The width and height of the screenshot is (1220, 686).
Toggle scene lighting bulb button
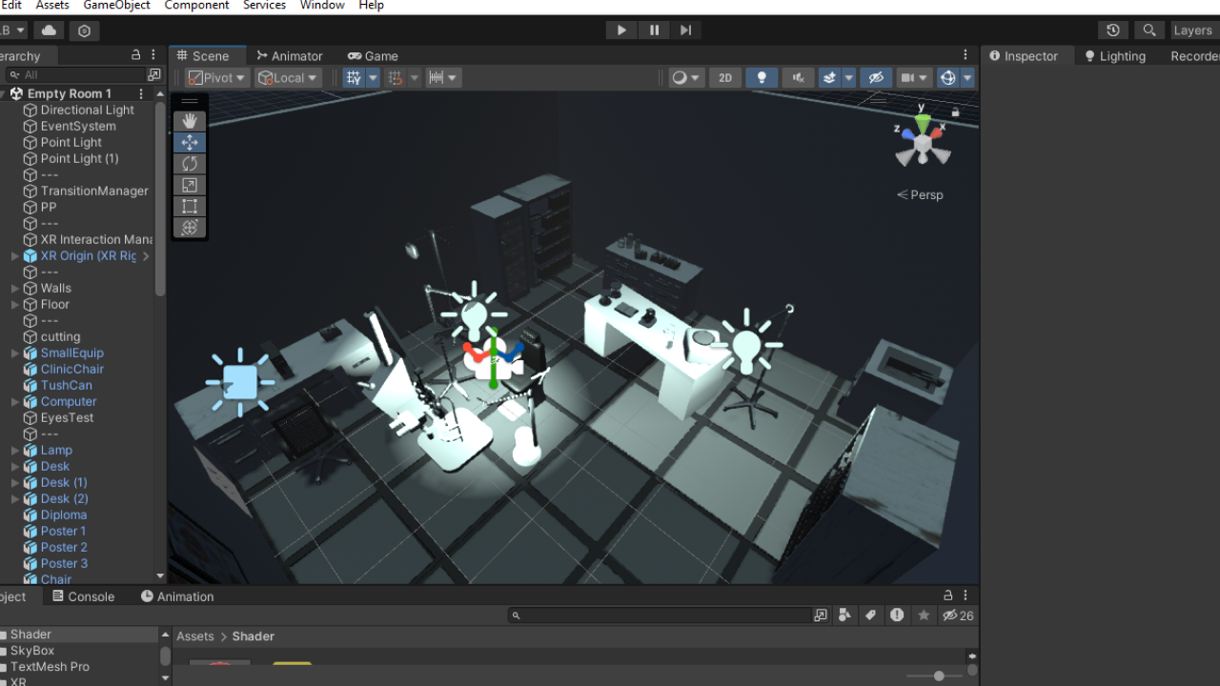tap(761, 78)
